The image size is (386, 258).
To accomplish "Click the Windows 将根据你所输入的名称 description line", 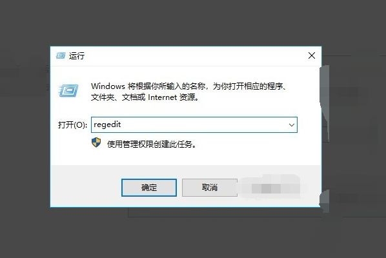I will [188, 86].
